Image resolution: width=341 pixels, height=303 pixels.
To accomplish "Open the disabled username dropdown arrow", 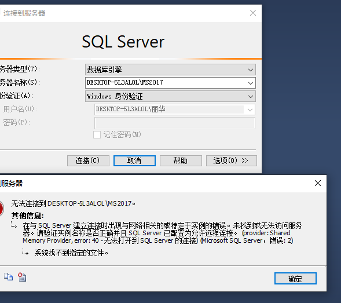I will coord(250,109).
